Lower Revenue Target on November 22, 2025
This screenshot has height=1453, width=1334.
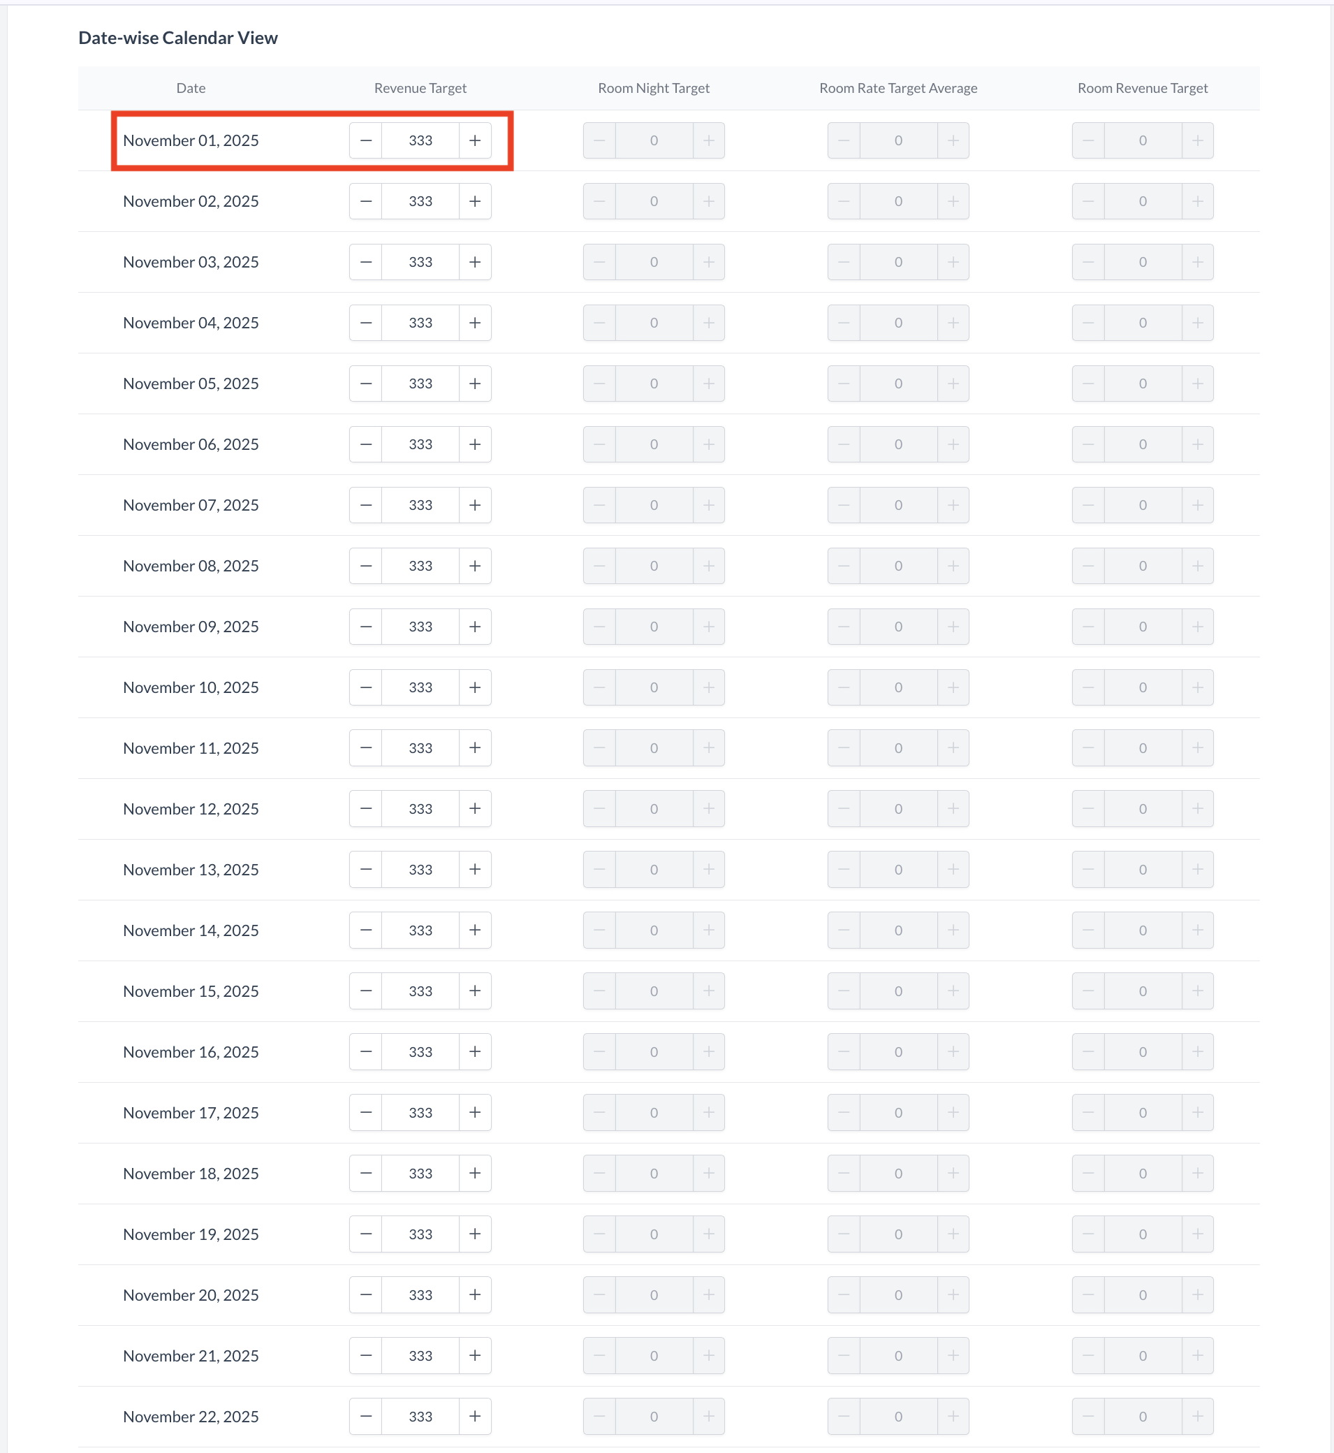click(x=366, y=1416)
